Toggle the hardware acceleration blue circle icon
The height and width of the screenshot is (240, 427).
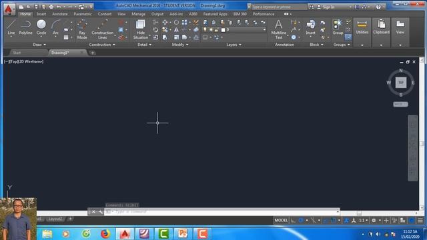click(x=412, y=221)
